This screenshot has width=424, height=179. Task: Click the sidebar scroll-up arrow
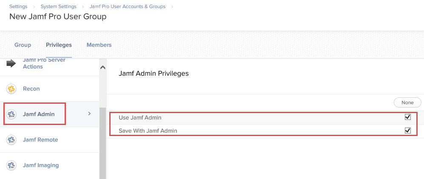pyautogui.click(x=103, y=68)
